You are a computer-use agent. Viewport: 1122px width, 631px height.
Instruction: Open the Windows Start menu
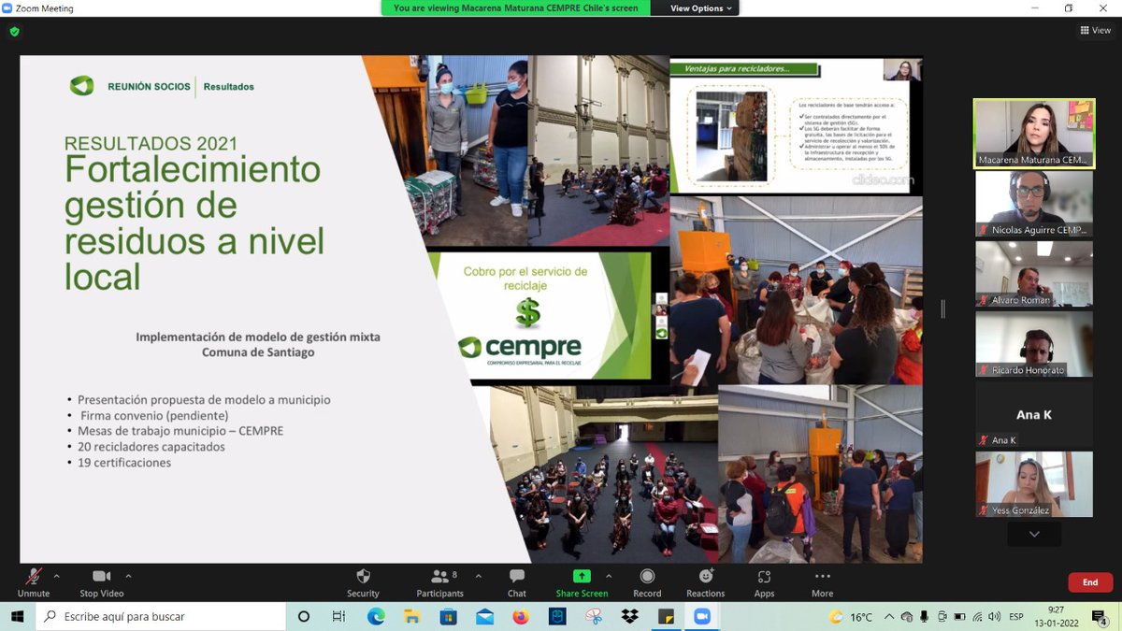pyautogui.click(x=18, y=616)
